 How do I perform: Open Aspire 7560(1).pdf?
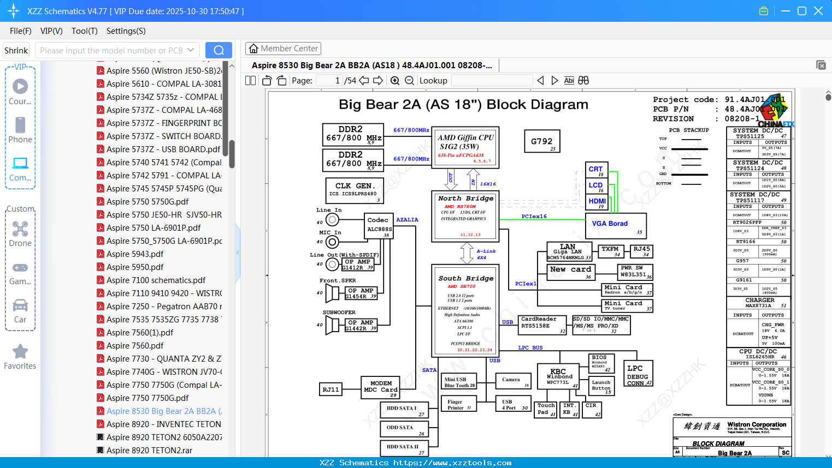coord(140,332)
